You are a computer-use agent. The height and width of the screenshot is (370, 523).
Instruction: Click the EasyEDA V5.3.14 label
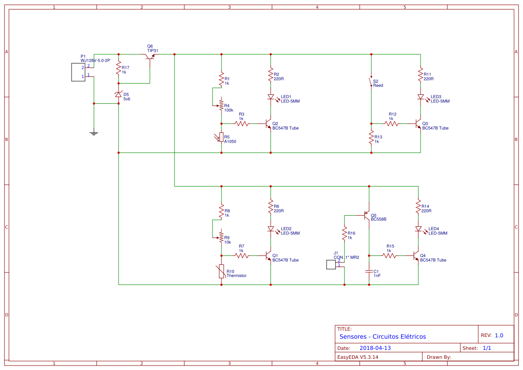click(358, 357)
